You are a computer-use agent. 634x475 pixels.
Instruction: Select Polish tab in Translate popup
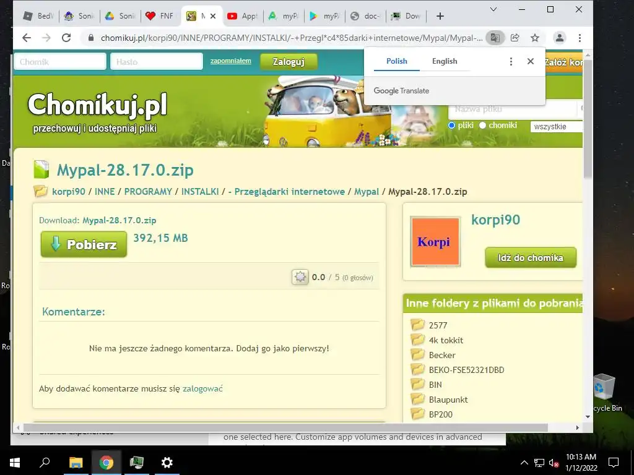click(x=397, y=61)
